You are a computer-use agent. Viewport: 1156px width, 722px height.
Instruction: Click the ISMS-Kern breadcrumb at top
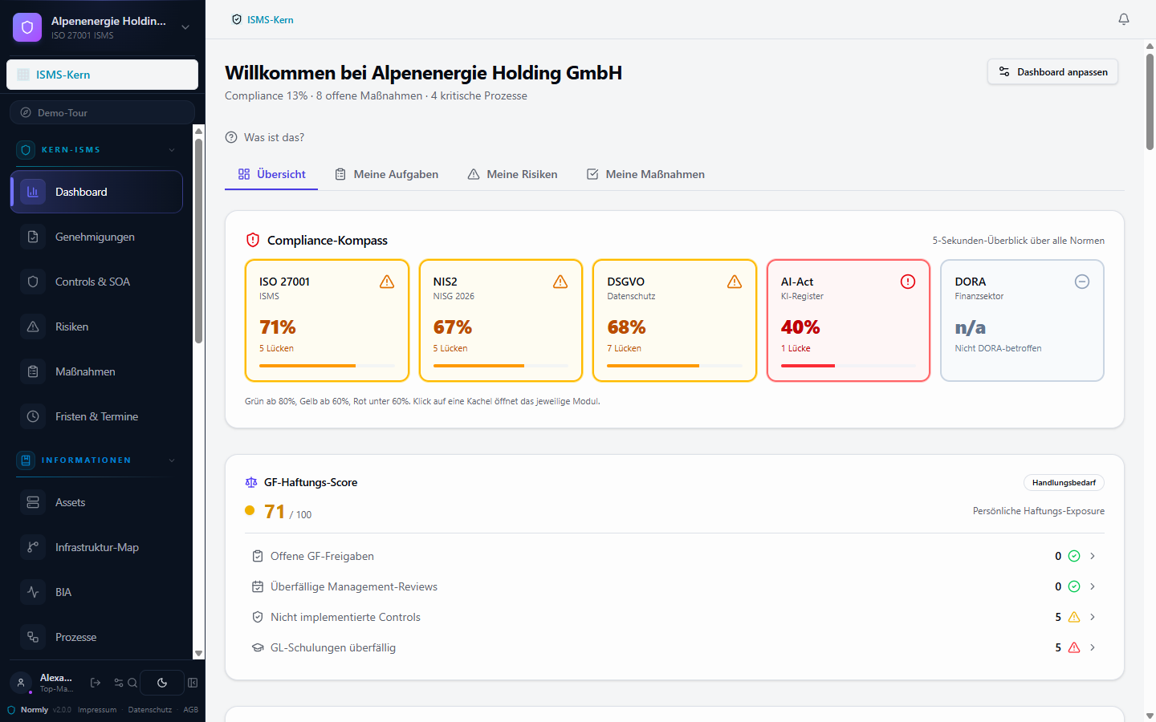(263, 19)
